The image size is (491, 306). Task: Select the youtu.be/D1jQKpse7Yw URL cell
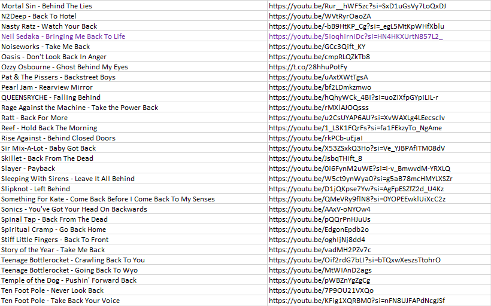click(x=379, y=188)
